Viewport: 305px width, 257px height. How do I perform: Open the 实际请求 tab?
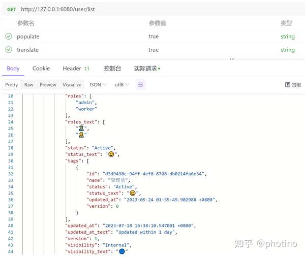coord(146,69)
